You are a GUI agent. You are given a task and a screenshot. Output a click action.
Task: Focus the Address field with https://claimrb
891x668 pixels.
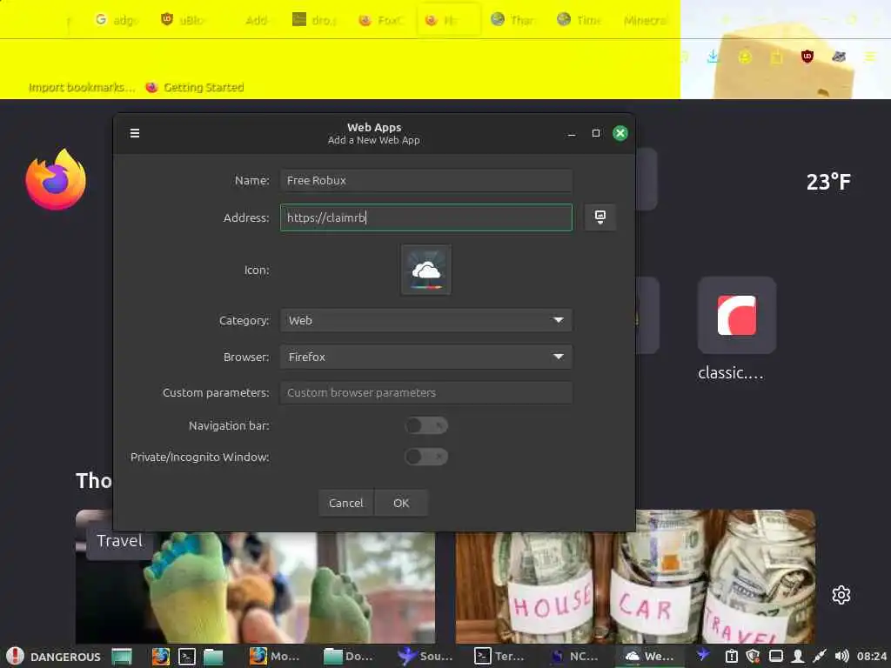coord(426,217)
